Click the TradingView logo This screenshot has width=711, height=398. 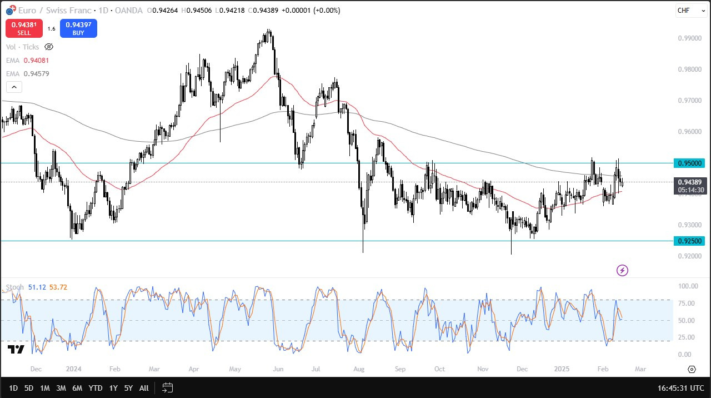16,349
